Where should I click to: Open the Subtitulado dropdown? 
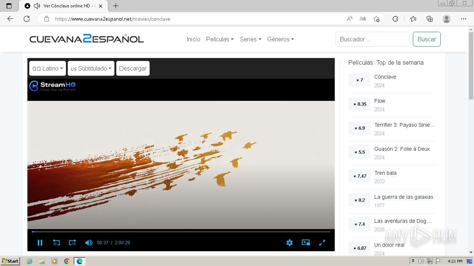pos(91,68)
